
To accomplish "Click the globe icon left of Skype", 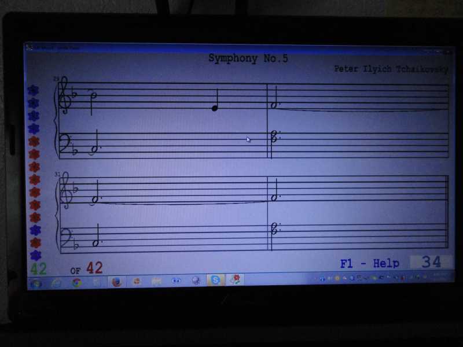I will [x=196, y=280].
